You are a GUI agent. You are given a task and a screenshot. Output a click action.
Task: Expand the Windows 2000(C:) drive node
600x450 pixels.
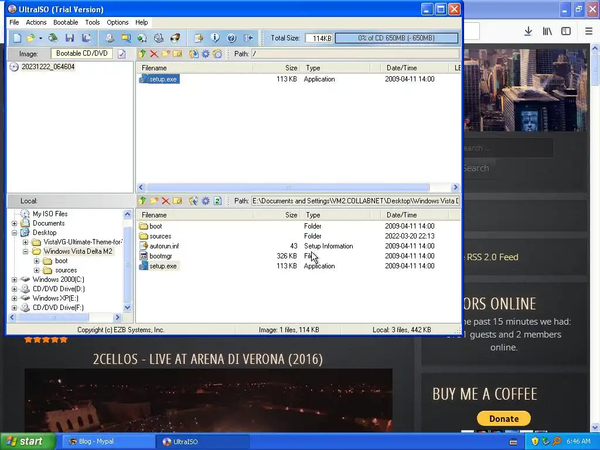(x=15, y=279)
